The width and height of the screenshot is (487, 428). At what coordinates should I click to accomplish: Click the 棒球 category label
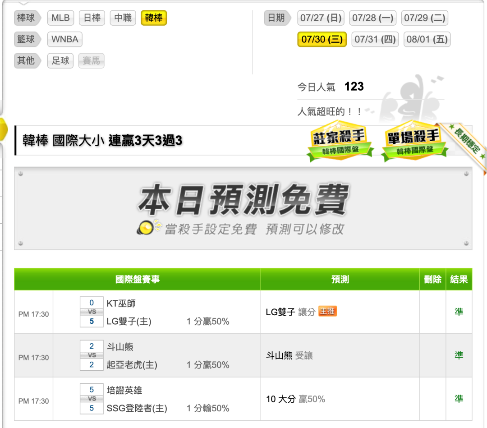point(27,18)
